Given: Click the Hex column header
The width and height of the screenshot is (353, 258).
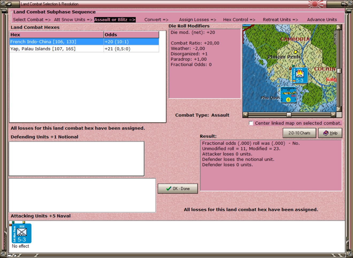Looking at the screenshot, I should (x=57, y=35).
